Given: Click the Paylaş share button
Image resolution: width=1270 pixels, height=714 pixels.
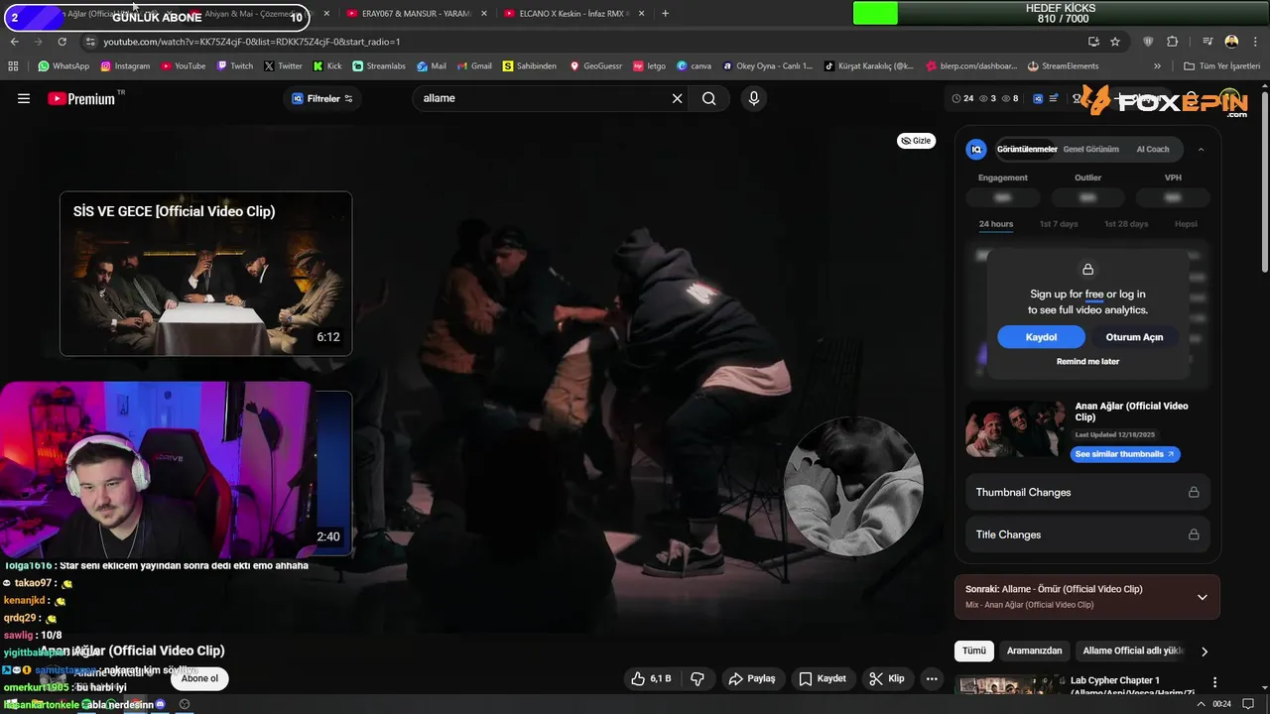Looking at the screenshot, I should tap(751, 678).
